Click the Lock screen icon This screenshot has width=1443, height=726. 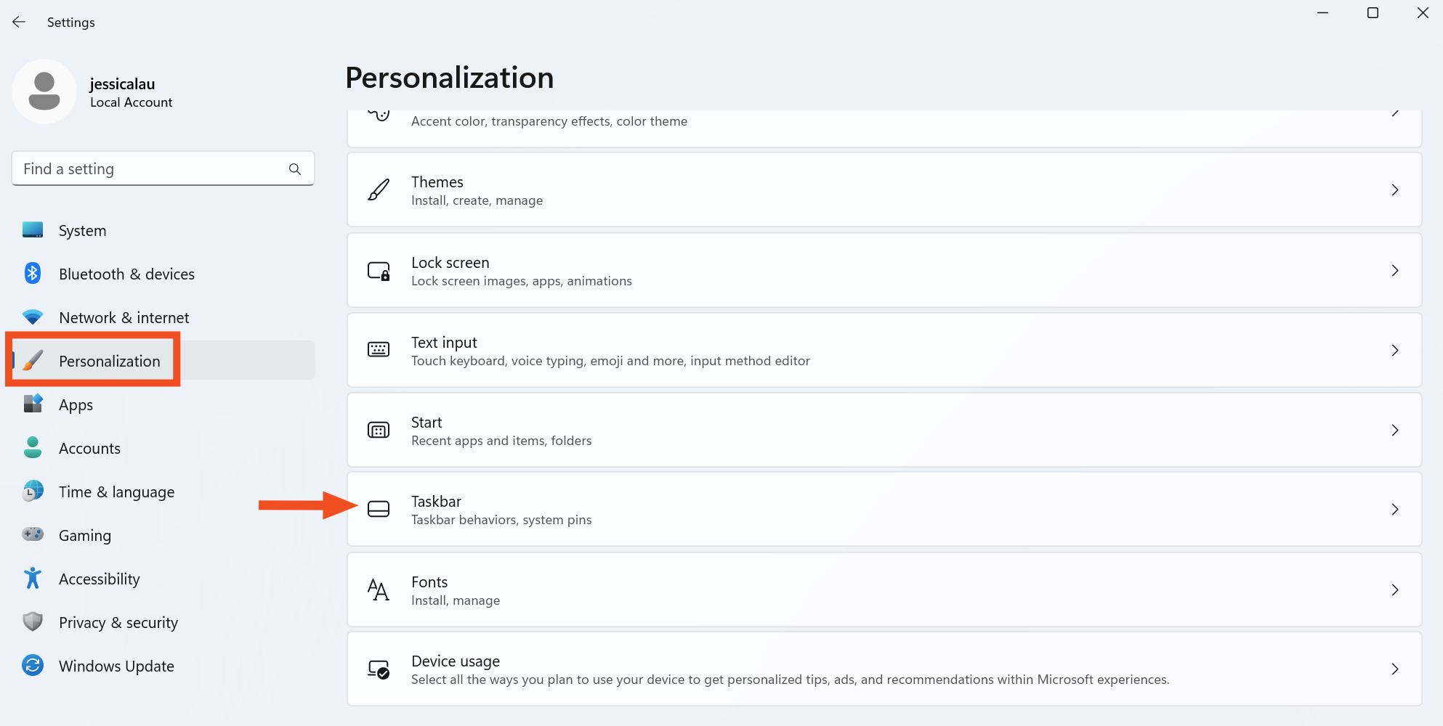pos(379,271)
